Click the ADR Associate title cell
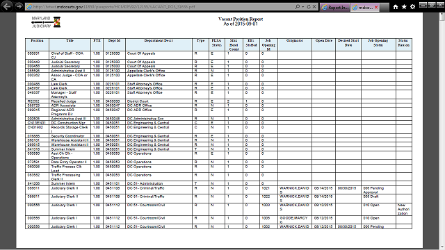Screen dimensions: 445x250 (70, 106)
